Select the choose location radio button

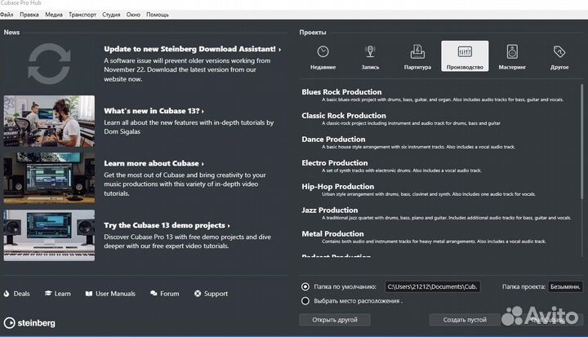(x=305, y=301)
